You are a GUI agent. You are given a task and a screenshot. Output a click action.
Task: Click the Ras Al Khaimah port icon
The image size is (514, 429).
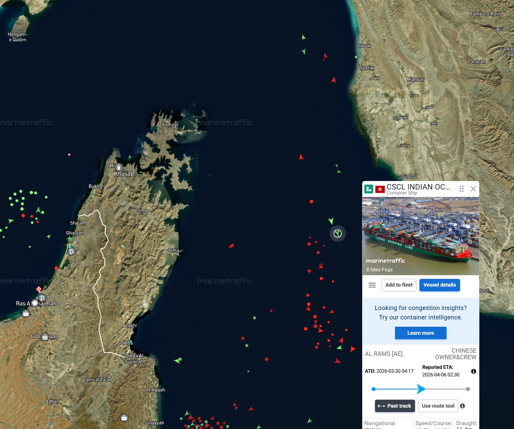pos(35,303)
